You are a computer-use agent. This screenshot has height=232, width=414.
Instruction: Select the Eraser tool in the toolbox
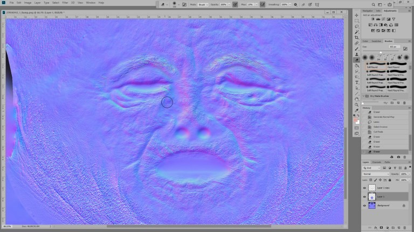click(x=357, y=60)
